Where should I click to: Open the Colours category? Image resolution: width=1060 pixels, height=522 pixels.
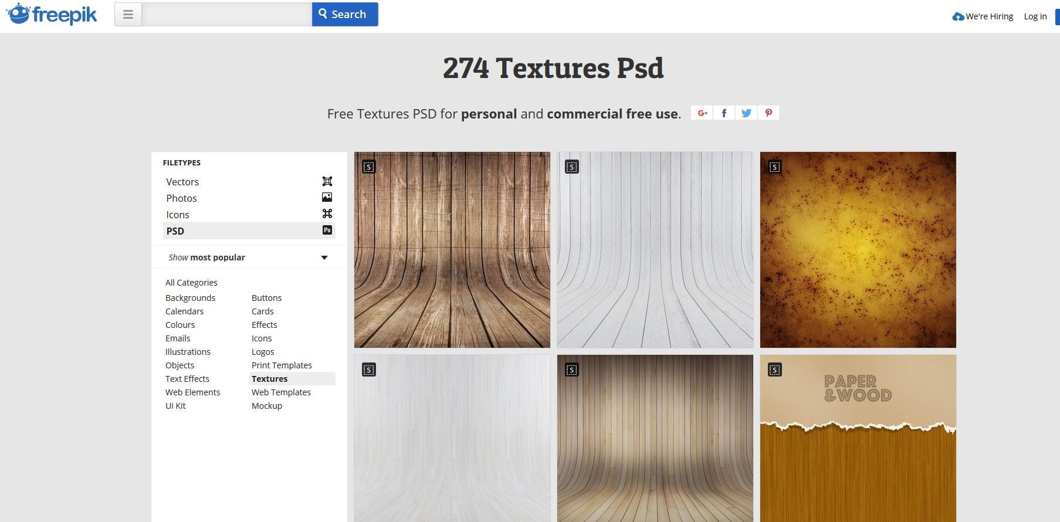click(x=180, y=325)
